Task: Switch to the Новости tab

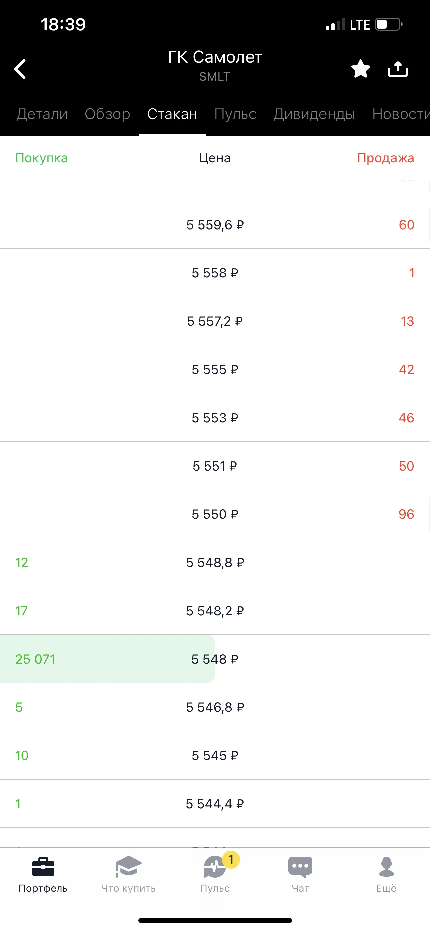Action: tap(401, 114)
